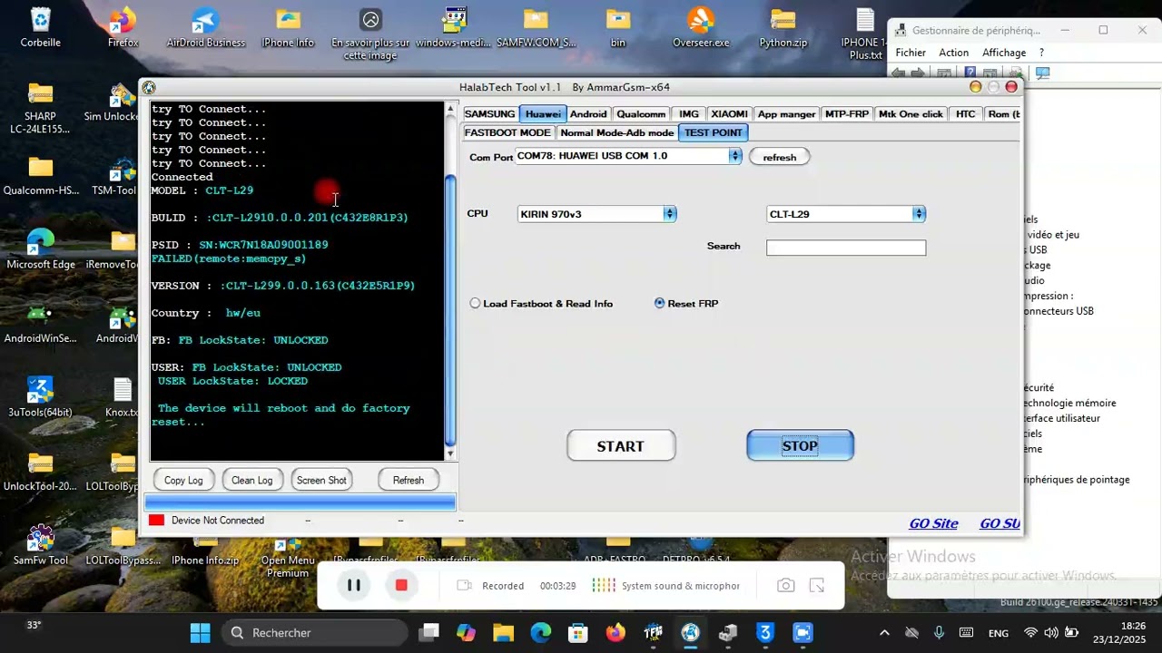Open the Affichage menu in Gestionnaire de périphériques
1162x653 pixels.
(x=1003, y=53)
